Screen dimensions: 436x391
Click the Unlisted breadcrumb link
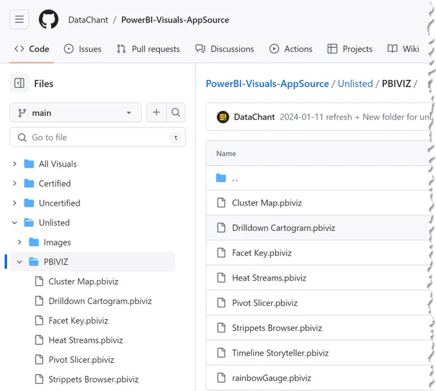(355, 83)
